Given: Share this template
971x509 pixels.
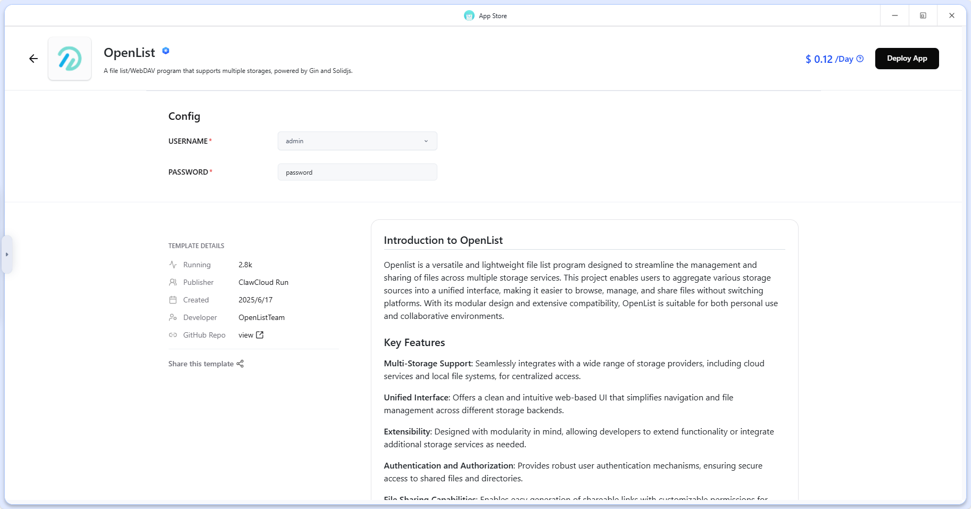Looking at the screenshot, I should (206, 364).
